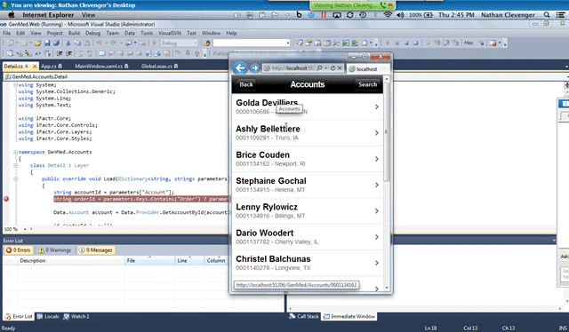Viewport: 569px width, 332px height.
Task: Click the Back button in Accounts header
Action: pos(245,84)
